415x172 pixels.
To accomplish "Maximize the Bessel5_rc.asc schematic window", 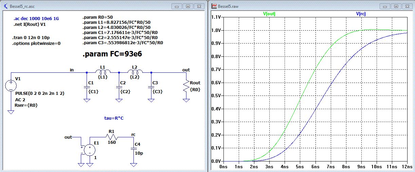I will click(188, 6).
